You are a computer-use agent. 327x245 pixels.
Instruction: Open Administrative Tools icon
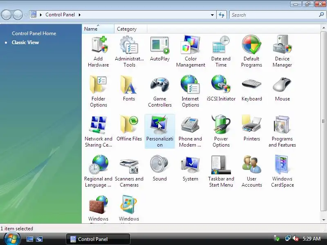tap(129, 51)
